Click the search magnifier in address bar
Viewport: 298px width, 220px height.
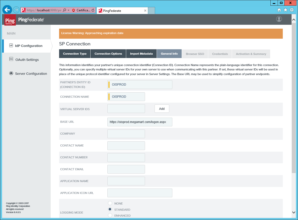click(65, 10)
